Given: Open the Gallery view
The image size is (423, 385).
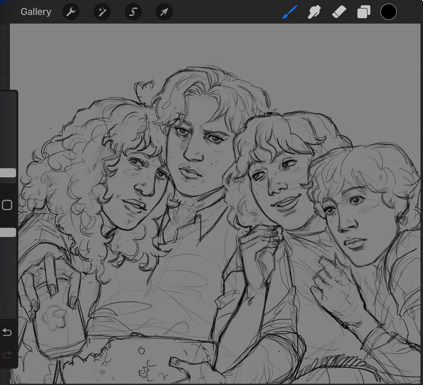Looking at the screenshot, I should click(36, 12).
